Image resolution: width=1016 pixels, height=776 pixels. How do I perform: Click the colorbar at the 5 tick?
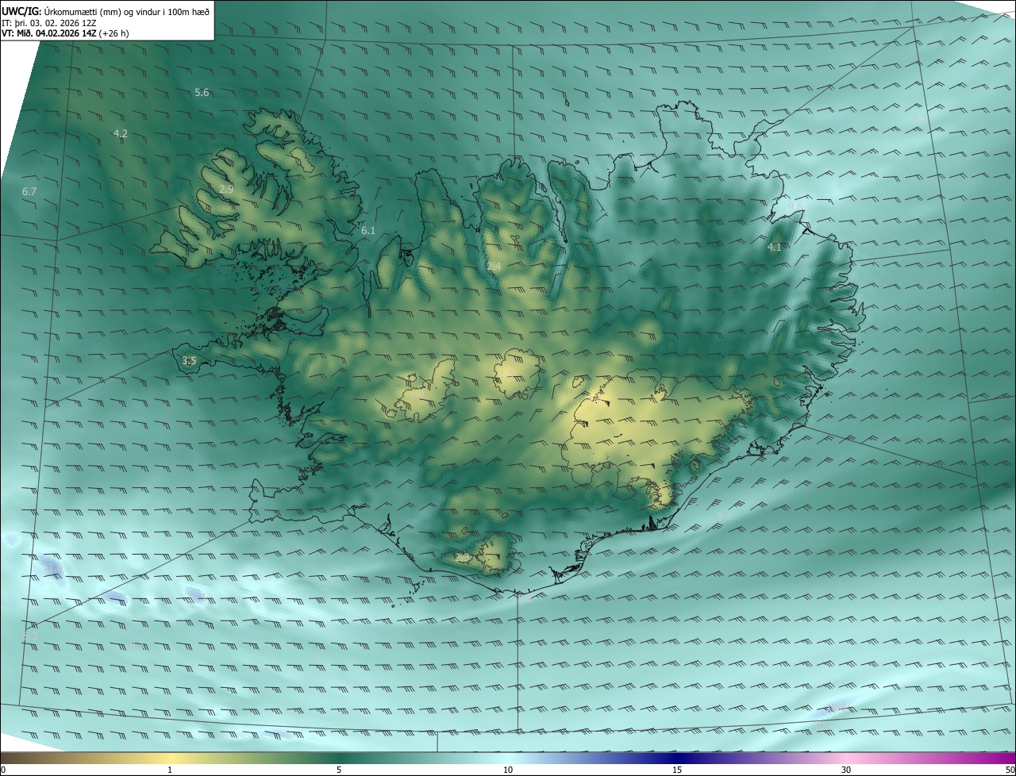[x=339, y=770]
